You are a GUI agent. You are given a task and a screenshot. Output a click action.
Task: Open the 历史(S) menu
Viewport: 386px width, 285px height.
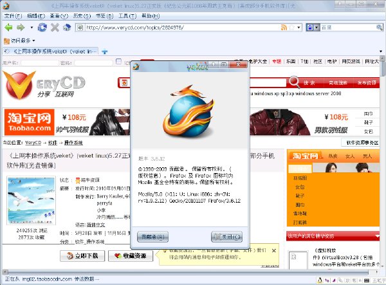(82, 16)
